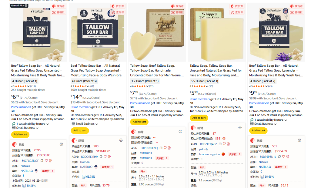The width and height of the screenshot is (311, 188).
Task: Open profit calculator icon beside 66.78%
Action: pos(84,177)
